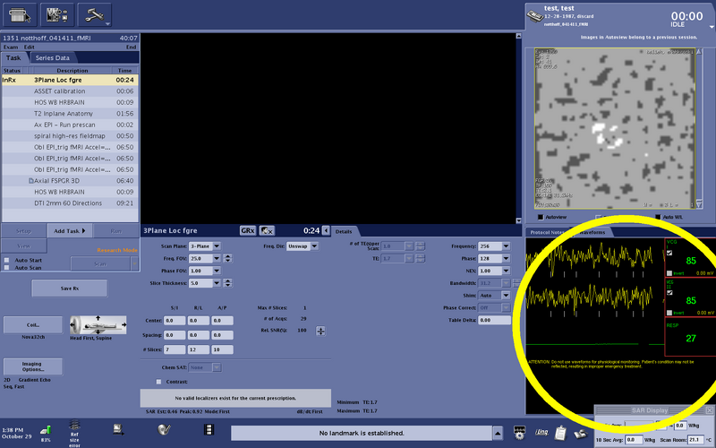Toggle the Auto W/L checkbox
716x448 pixels.
click(x=658, y=217)
